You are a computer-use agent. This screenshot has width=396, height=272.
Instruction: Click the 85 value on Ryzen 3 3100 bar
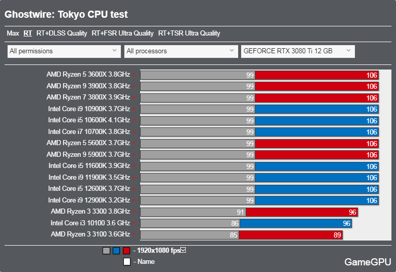[x=234, y=235]
